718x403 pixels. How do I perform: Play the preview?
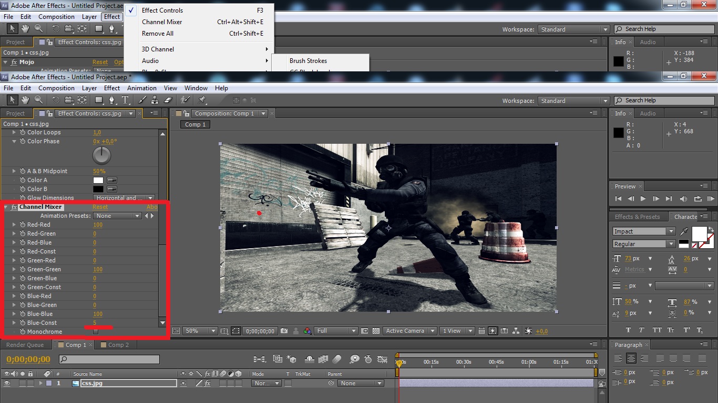[643, 199]
